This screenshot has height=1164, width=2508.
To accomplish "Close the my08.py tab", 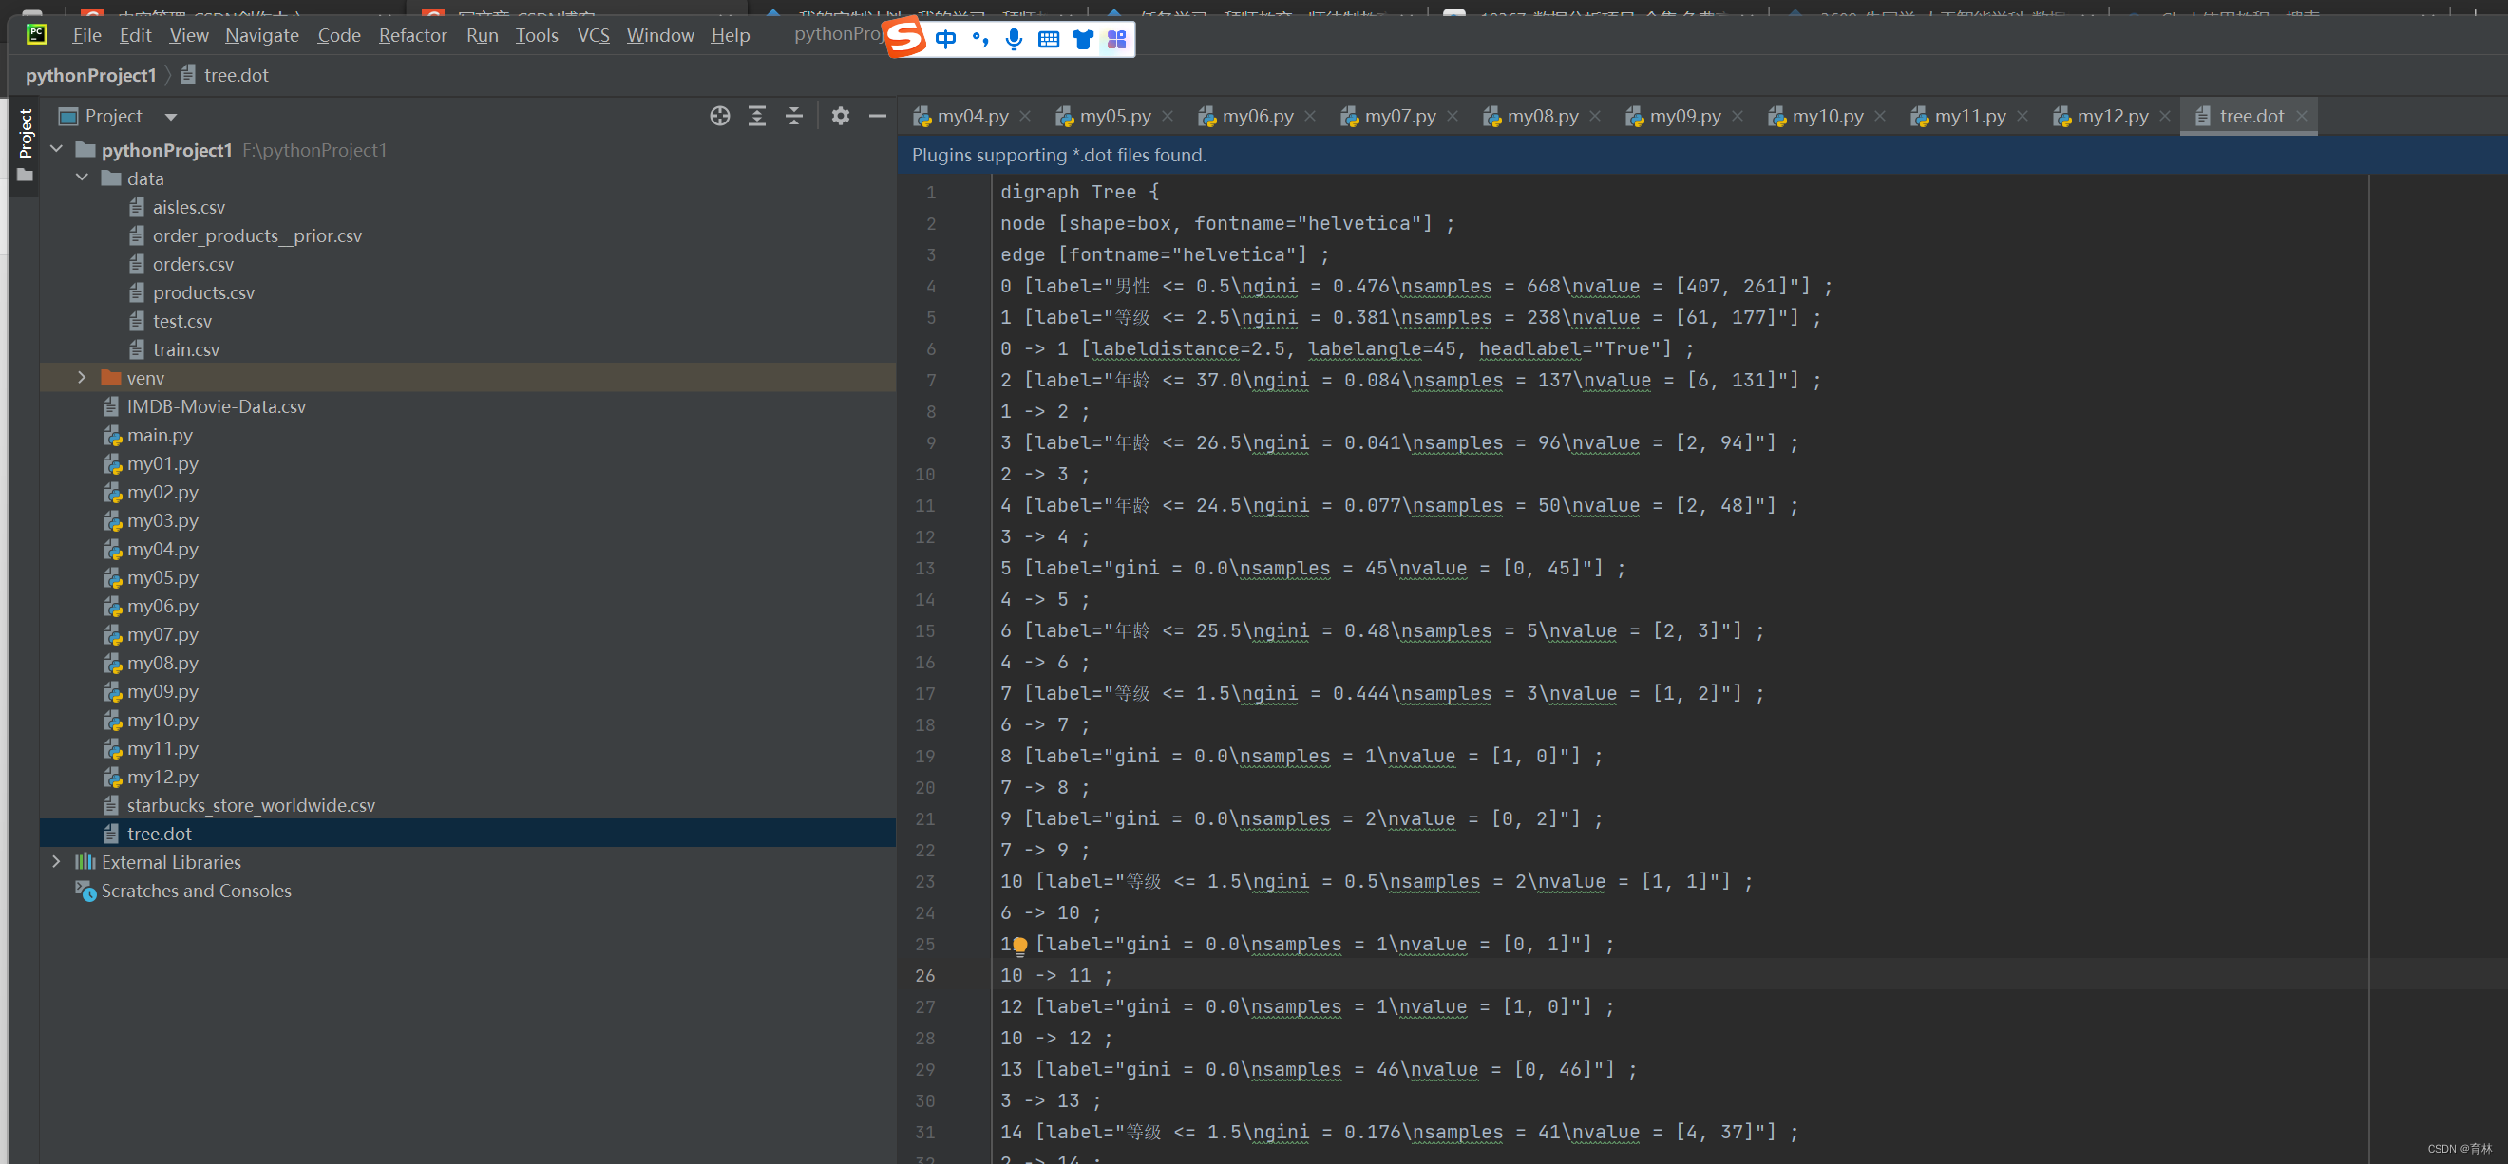I will (1595, 117).
